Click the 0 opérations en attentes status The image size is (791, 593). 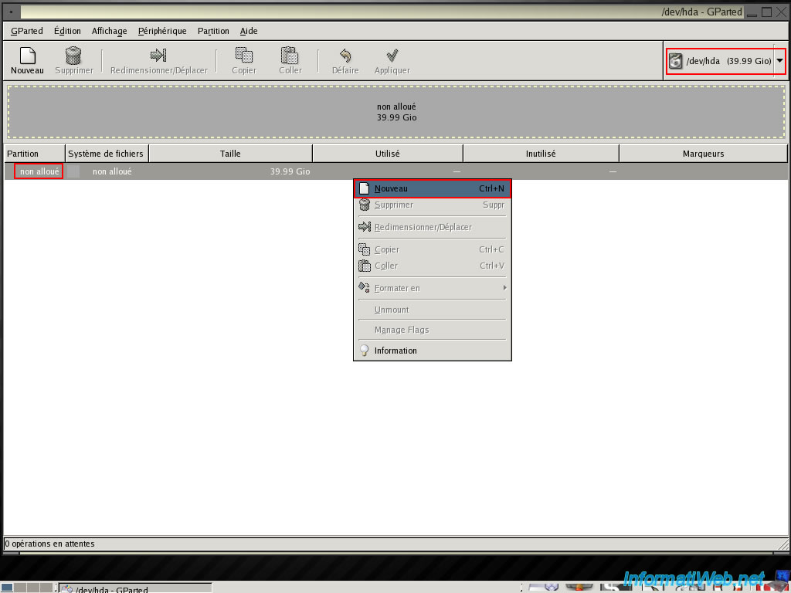(x=49, y=544)
